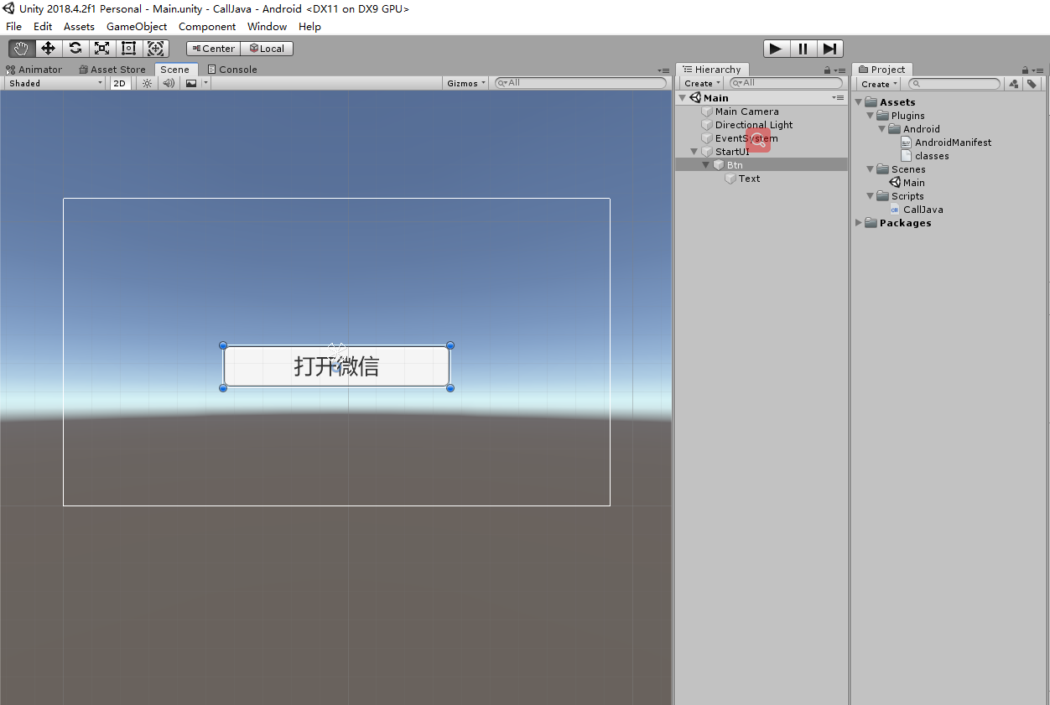Open the GameObject menu
The width and height of the screenshot is (1050, 705).
[136, 26]
